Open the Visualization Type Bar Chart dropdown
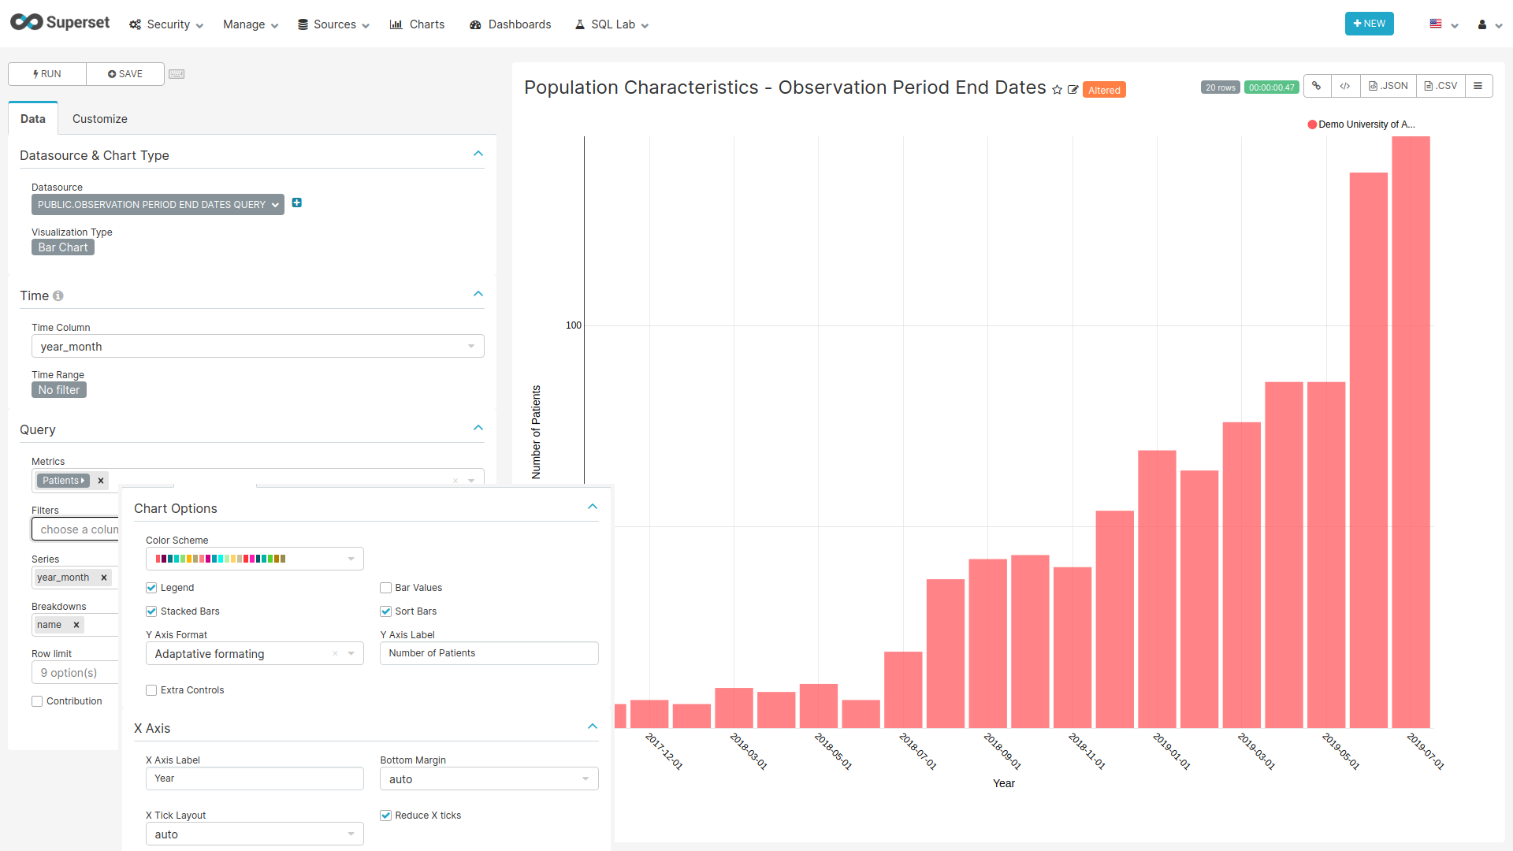 pos(63,247)
